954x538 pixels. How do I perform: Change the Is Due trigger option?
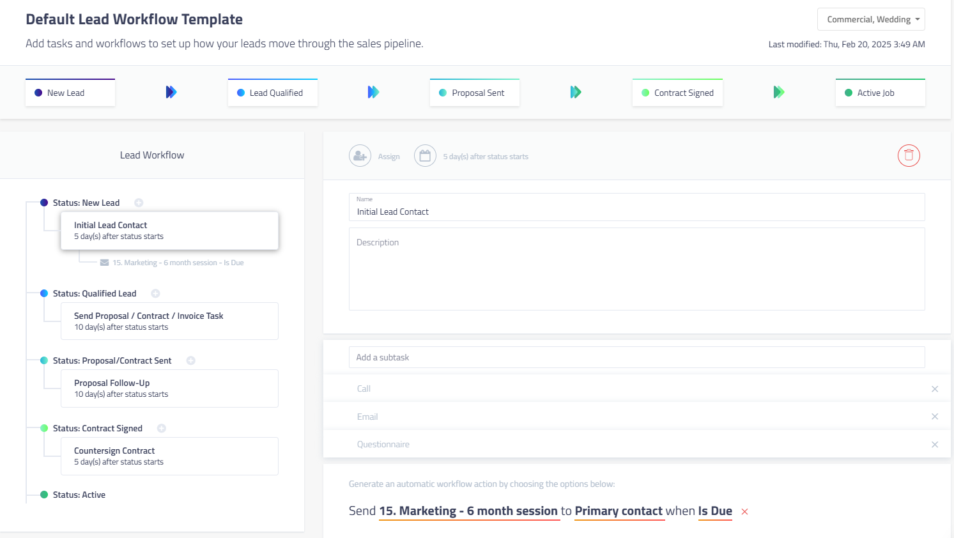point(715,511)
